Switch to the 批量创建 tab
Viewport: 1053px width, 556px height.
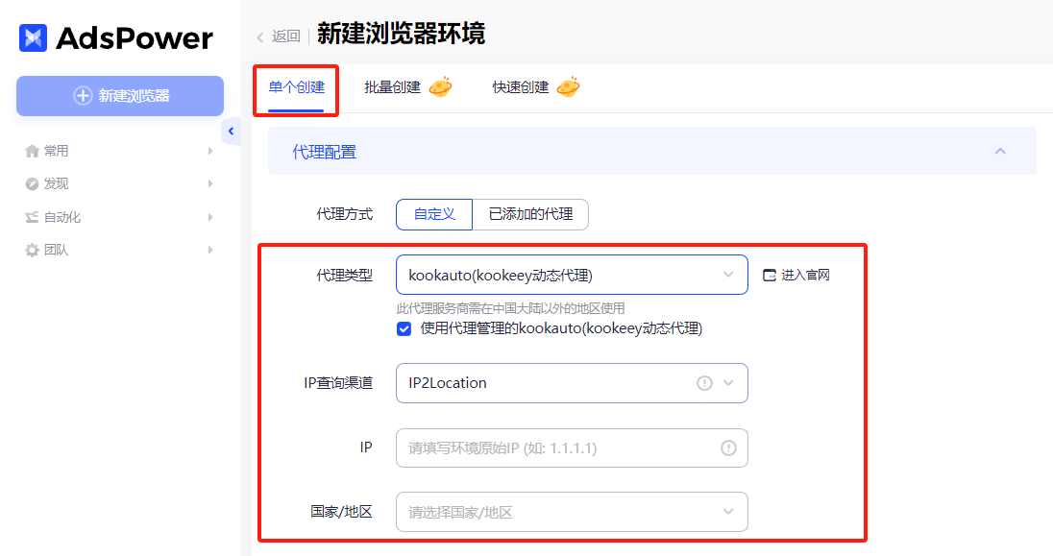[395, 85]
